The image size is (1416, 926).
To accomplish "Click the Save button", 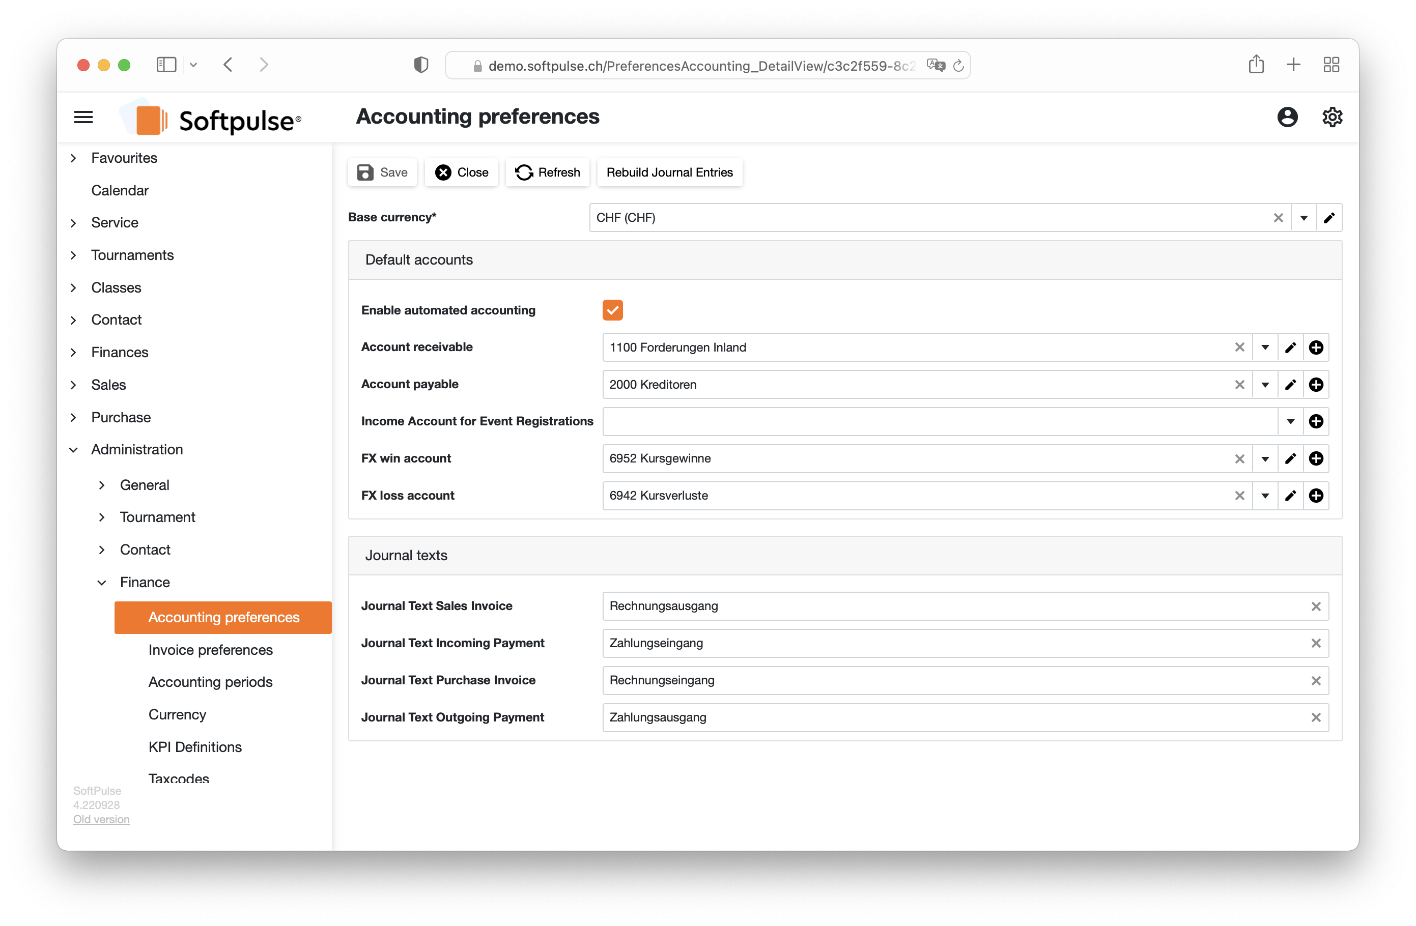I will 382,172.
